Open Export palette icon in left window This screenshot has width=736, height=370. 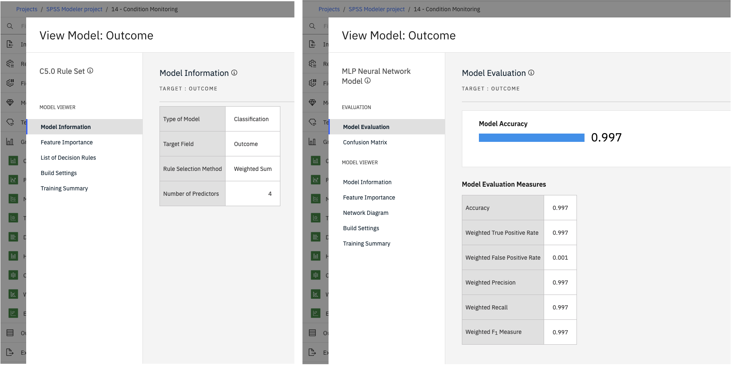click(x=10, y=353)
